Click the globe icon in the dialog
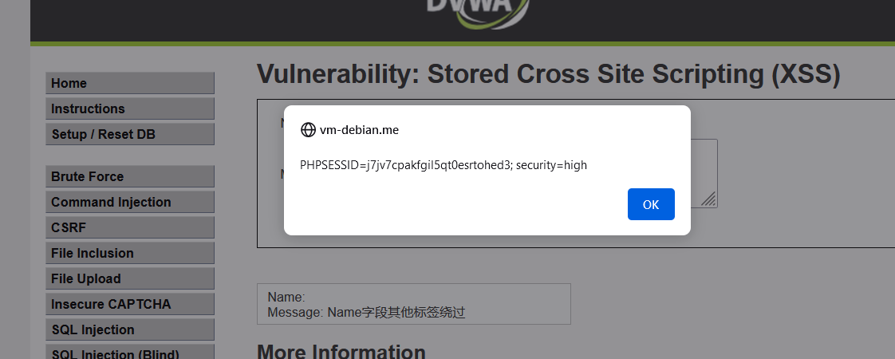Image resolution: width=895 pixels, height=359 pixels. point(308,130)
